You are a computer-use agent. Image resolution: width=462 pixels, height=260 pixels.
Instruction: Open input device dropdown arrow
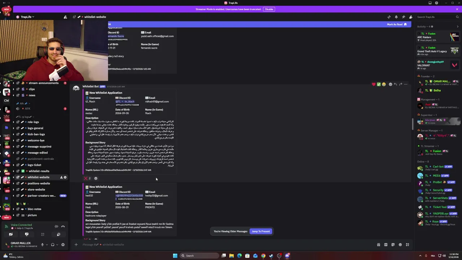tap(47, 245)
